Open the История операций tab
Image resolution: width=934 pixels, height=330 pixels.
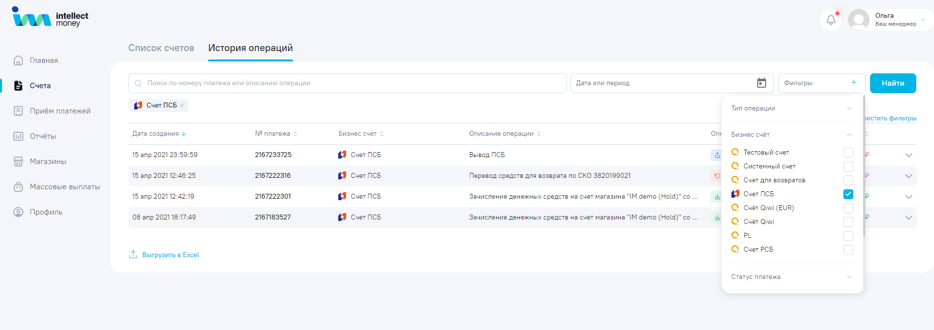click(x=250, y=48)
